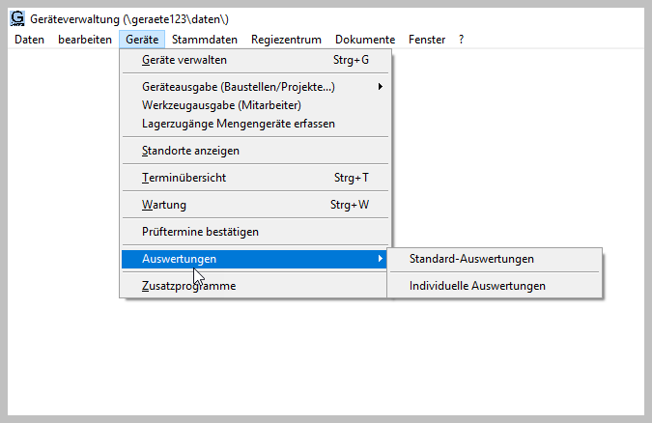The width and height of the screenshot is (652, 423).
Task: Open the Dokumente menu
Action: (365, 40)
